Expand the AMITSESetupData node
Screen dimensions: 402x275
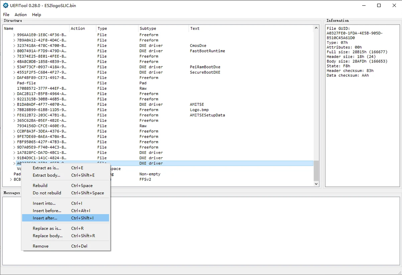(x=14, y=115)
